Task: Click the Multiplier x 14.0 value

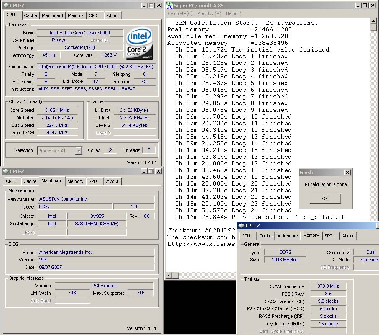Action: click(x=57, y=118)
